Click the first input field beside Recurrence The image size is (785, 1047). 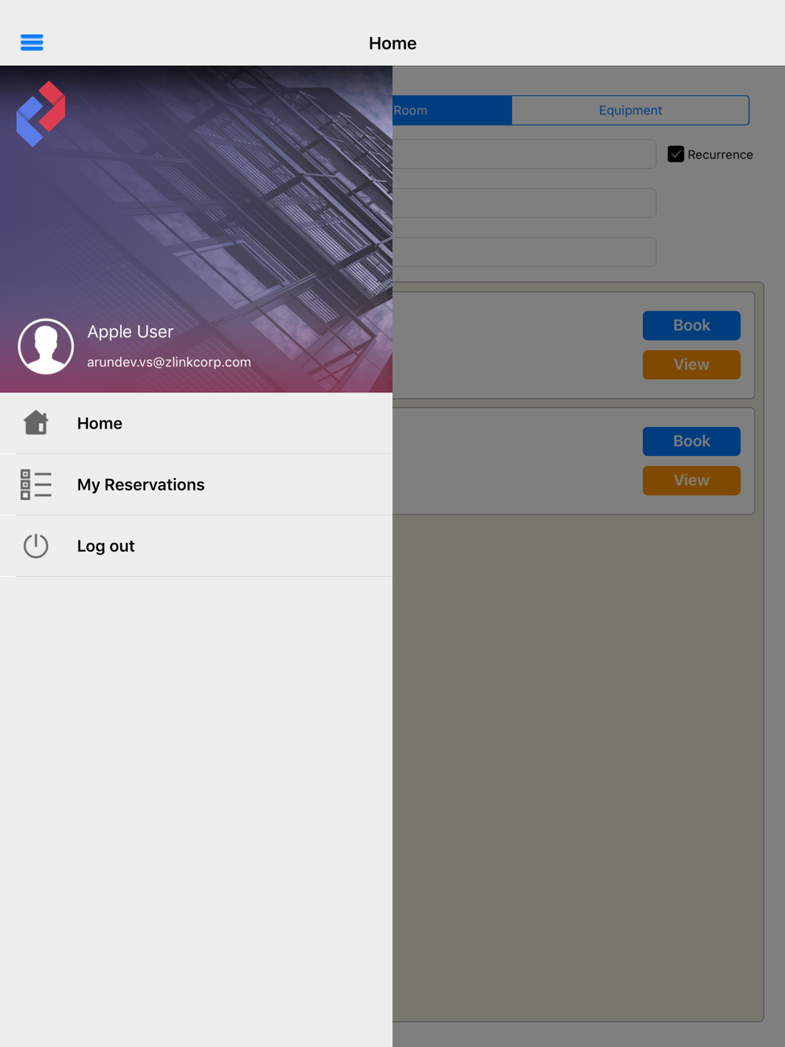pos(524,154)
